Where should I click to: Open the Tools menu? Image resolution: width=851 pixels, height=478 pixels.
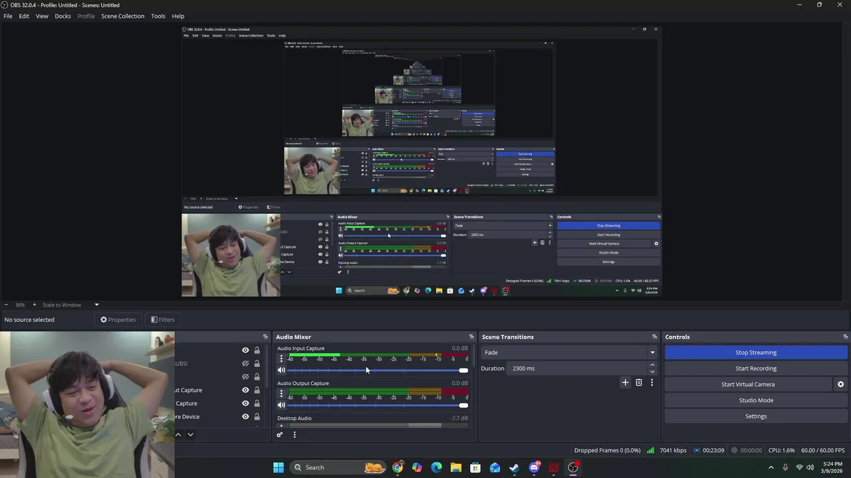(x=158, y=16)
